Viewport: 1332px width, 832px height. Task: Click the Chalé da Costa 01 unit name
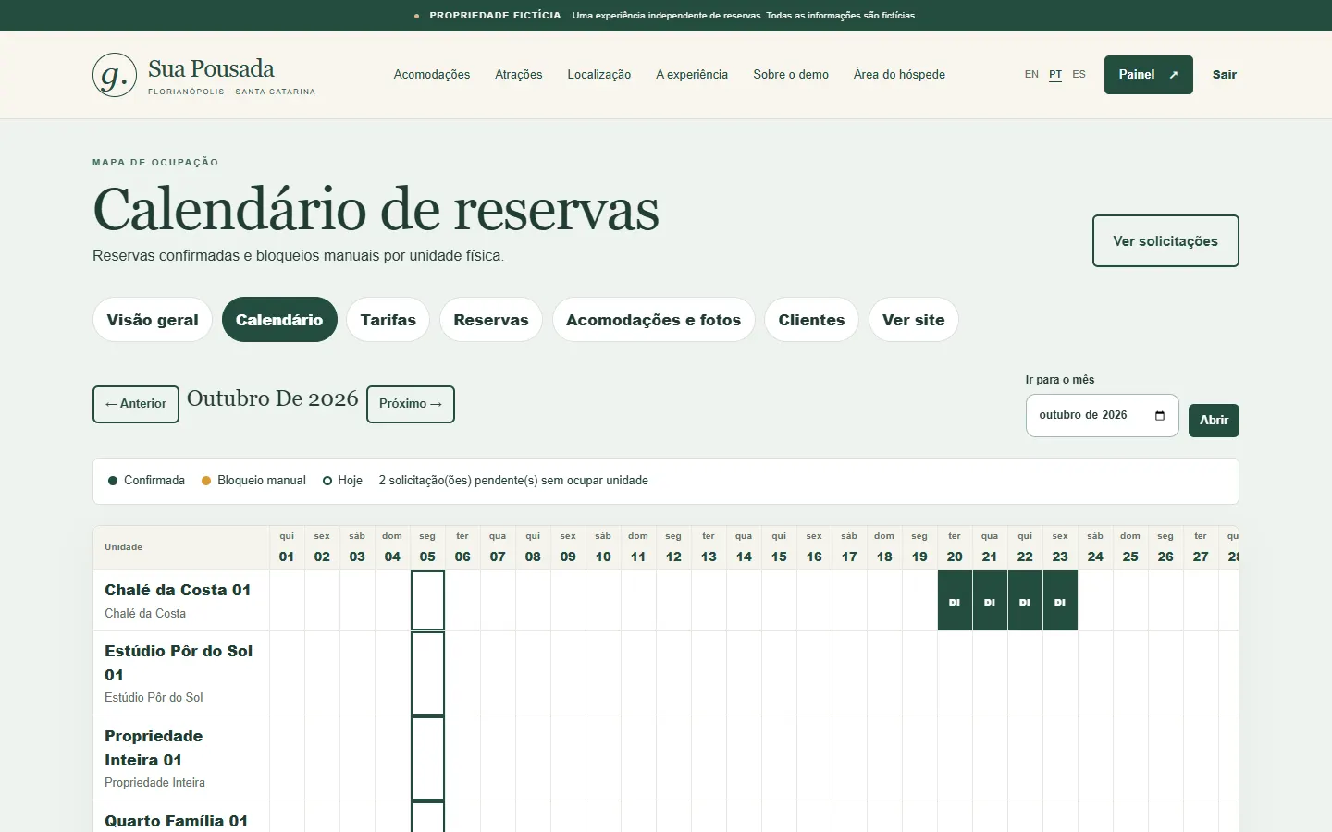pos(178,590)
